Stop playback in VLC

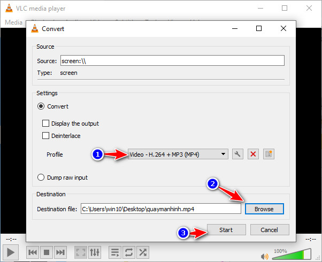click(x=47, y=252)
